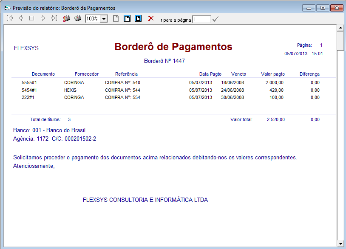Screen dimensions: 346x249
Task: Go to the first report page
Action: coord(10,18)
